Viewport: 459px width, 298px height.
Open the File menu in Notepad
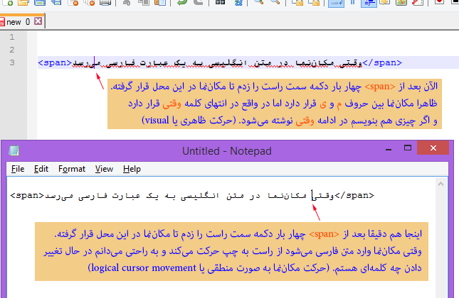(x=18, y=169)
